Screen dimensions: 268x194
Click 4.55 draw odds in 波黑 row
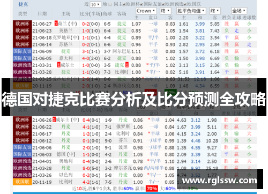coord(196,148)
